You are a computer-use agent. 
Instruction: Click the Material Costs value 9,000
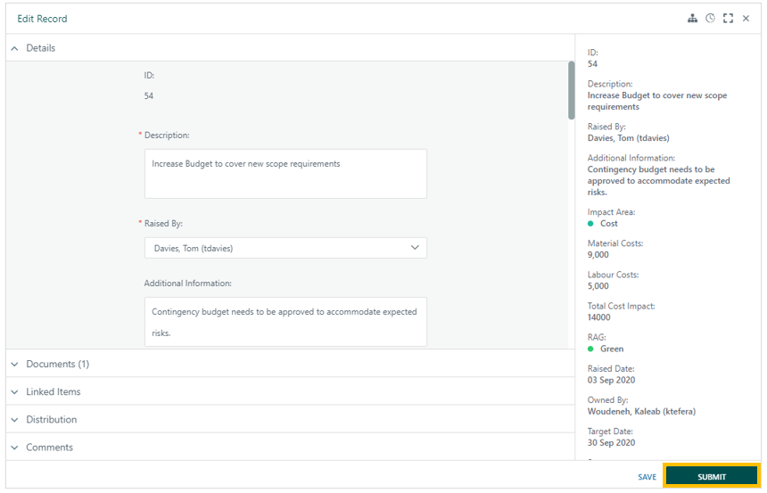pos(598,255)
